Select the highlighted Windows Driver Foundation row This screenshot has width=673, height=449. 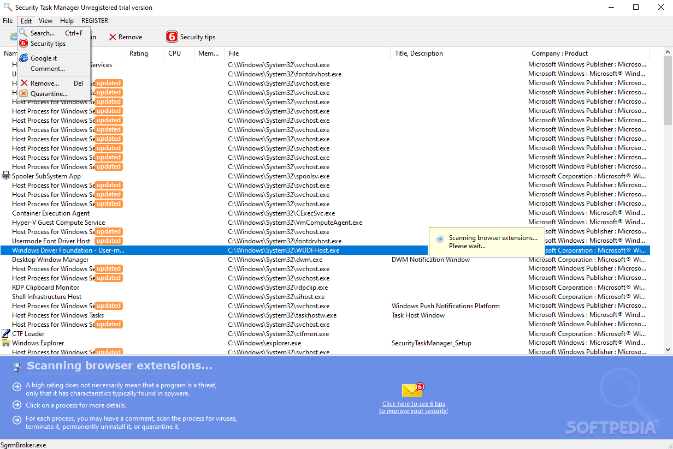(x=325, y=250)
